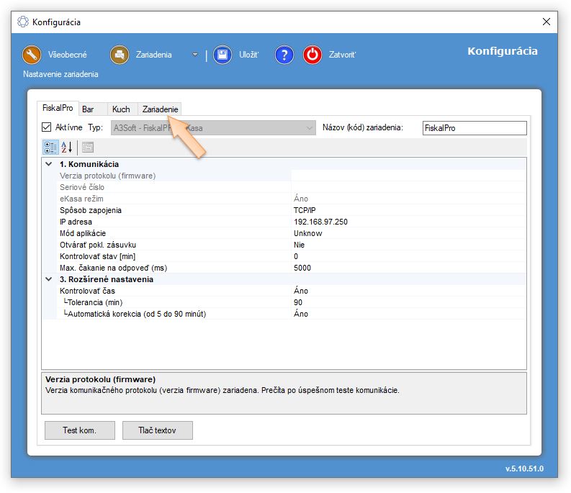
Task: Open Všeobecné settings wrench icon
Action: [32, 55]
